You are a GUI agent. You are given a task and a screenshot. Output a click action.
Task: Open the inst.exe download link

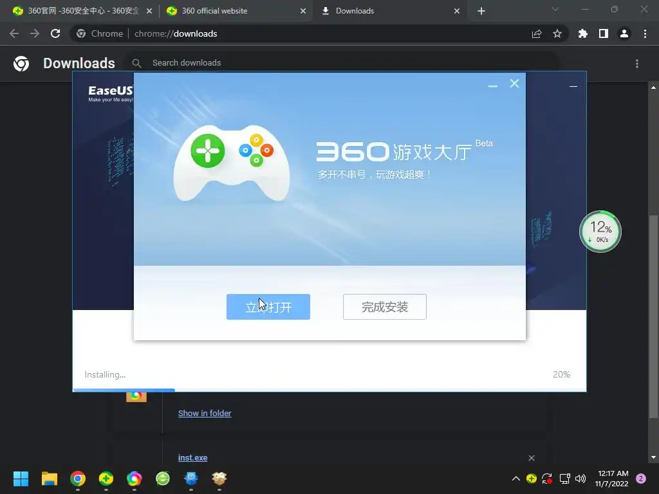click(193, 457)
